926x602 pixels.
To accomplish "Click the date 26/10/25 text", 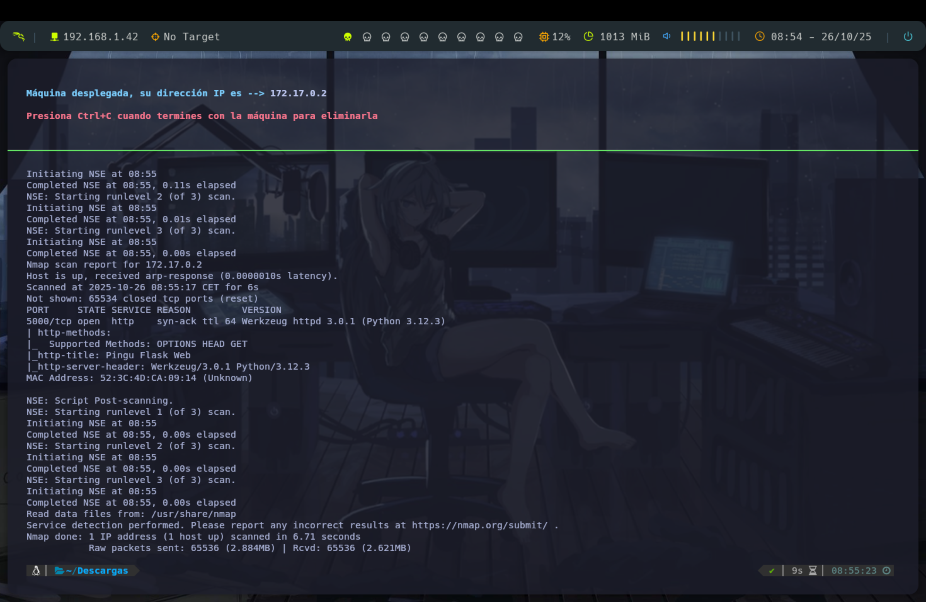I will pos(846,37).
